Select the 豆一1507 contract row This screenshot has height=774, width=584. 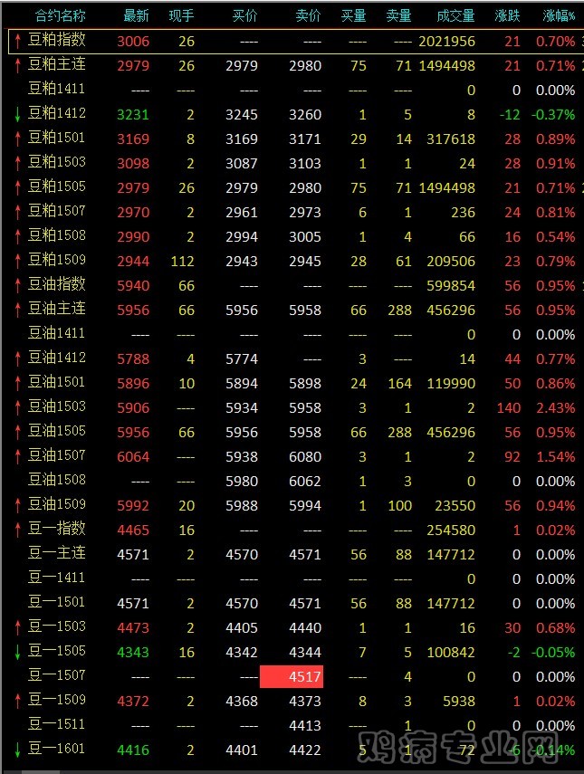point(295,676)
